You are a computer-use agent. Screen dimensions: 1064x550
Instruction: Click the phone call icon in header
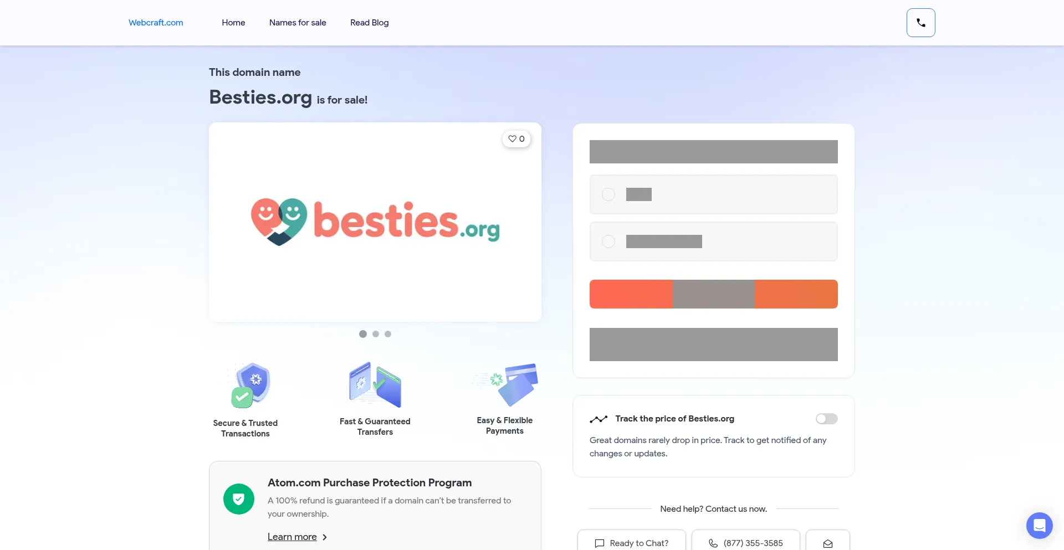coord(920,23)
